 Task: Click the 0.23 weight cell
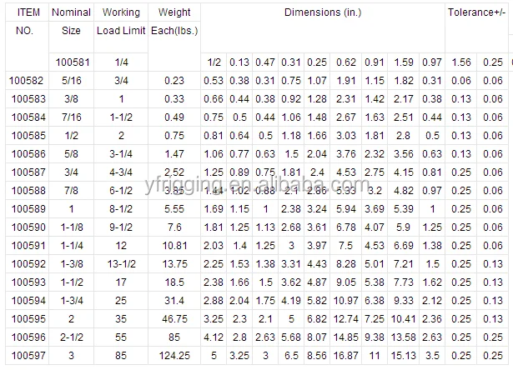(174, 80)
